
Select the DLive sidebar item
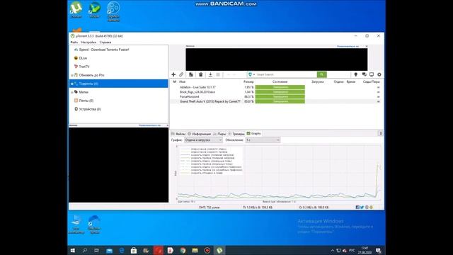point(83,58)
